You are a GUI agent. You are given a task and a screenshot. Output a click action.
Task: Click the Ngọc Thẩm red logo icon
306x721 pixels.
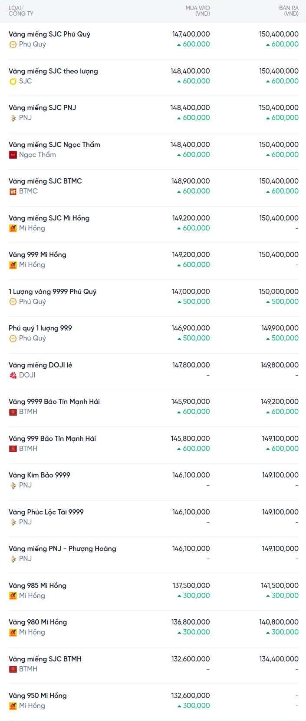coord(13,155)
